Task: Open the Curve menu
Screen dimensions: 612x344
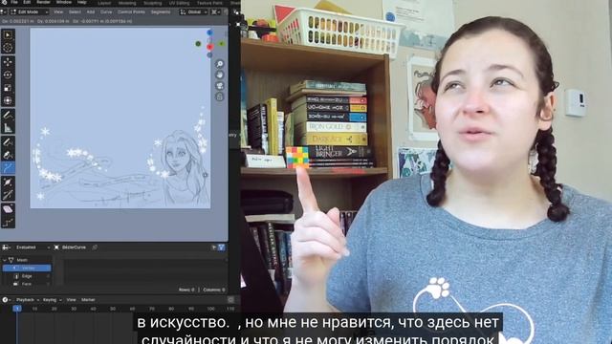Action: (106, 12)
